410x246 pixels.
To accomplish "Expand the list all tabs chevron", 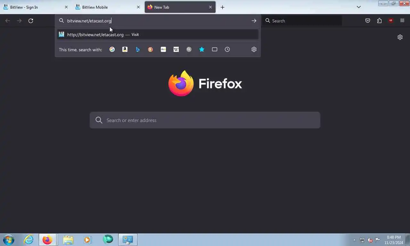I will click(x=359, y=7).
